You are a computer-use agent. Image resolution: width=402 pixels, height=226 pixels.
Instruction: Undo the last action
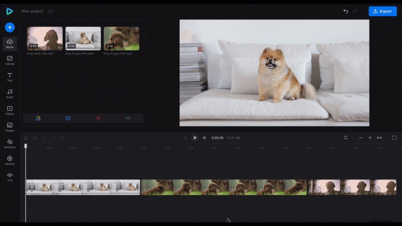coord(346,11)
